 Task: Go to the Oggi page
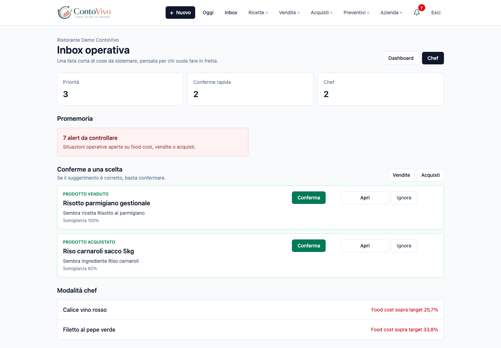208,13
